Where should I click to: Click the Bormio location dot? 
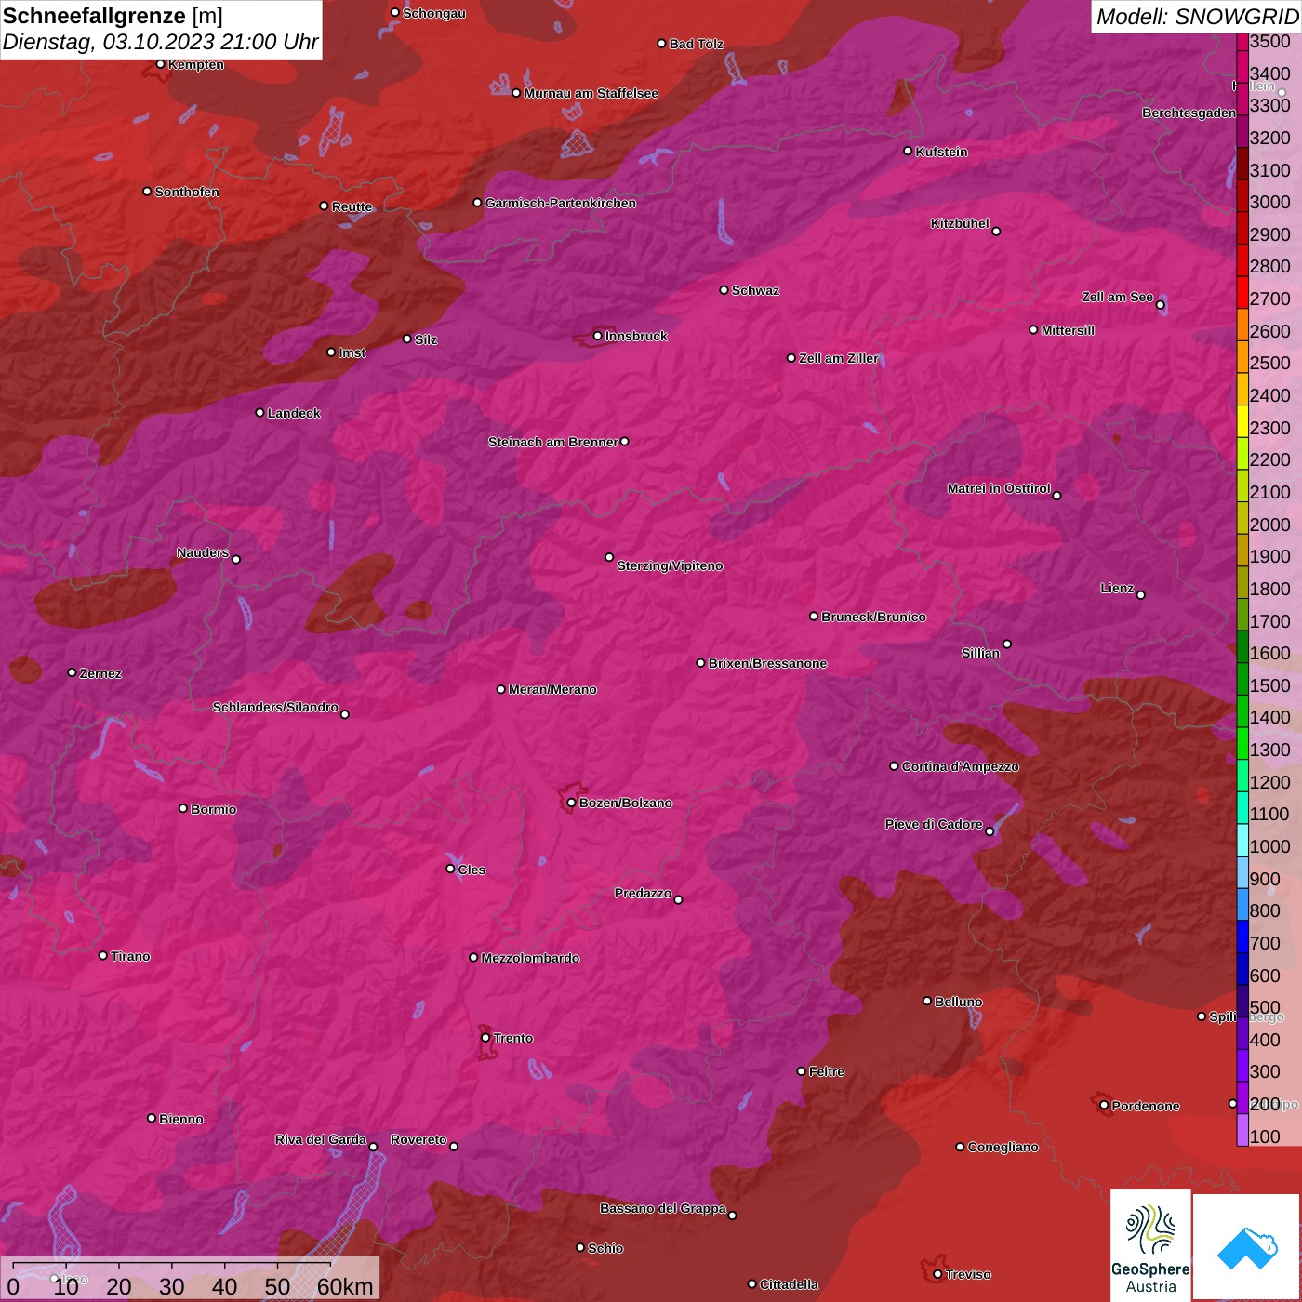point(183,808)
